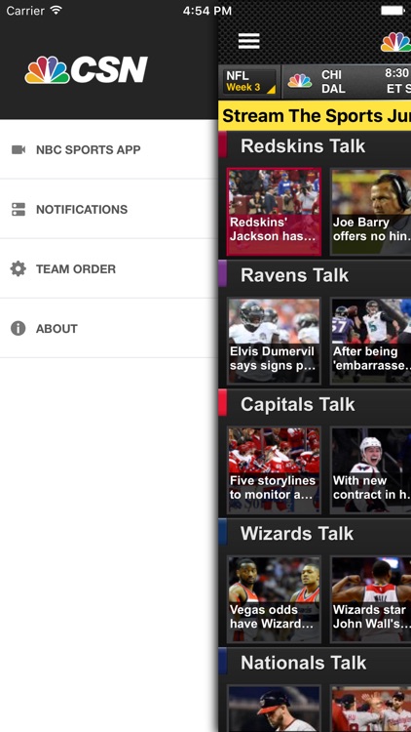
Task: Open the Joe Barry story thumbnail
Action: click(371, 212)
